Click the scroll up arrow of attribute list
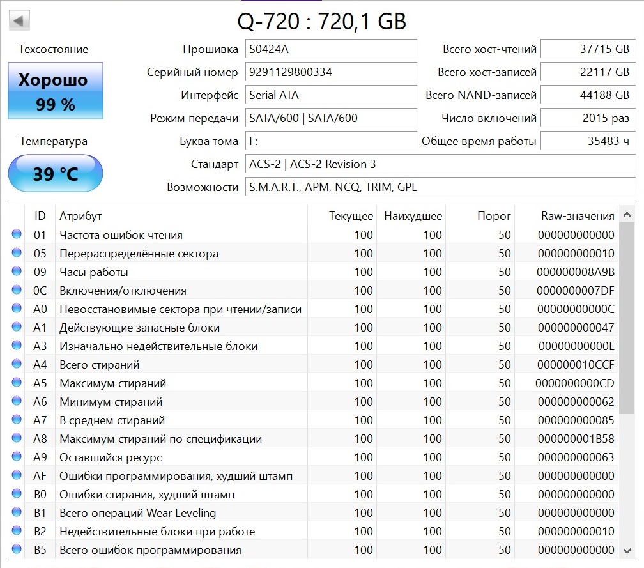 click(x=627, y=215)
